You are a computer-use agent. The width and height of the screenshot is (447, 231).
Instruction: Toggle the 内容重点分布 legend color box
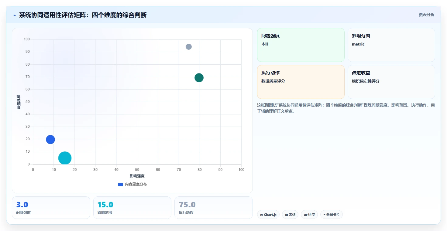(x=120, y=184)
